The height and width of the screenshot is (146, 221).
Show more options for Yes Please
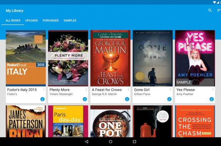213,90
